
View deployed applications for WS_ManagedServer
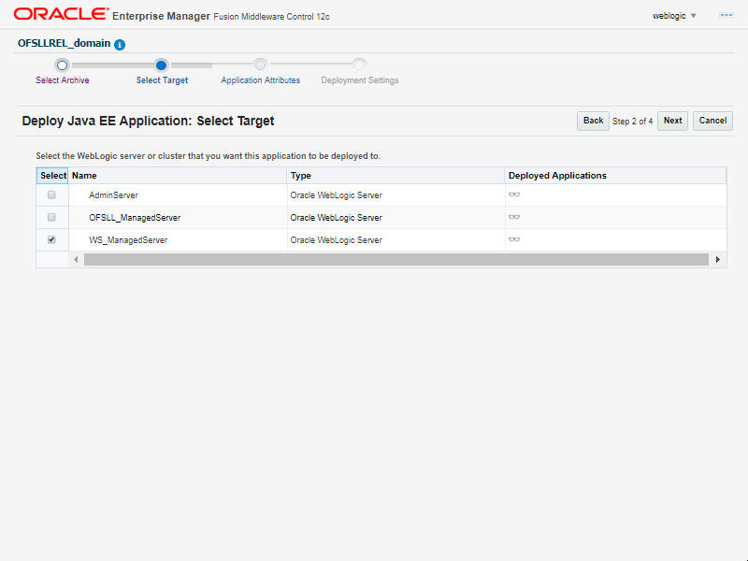514,239
